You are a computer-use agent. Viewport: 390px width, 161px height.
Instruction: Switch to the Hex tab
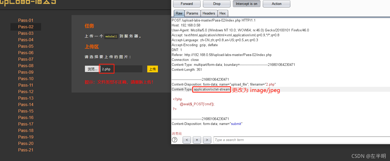click(x=222, y=13)
